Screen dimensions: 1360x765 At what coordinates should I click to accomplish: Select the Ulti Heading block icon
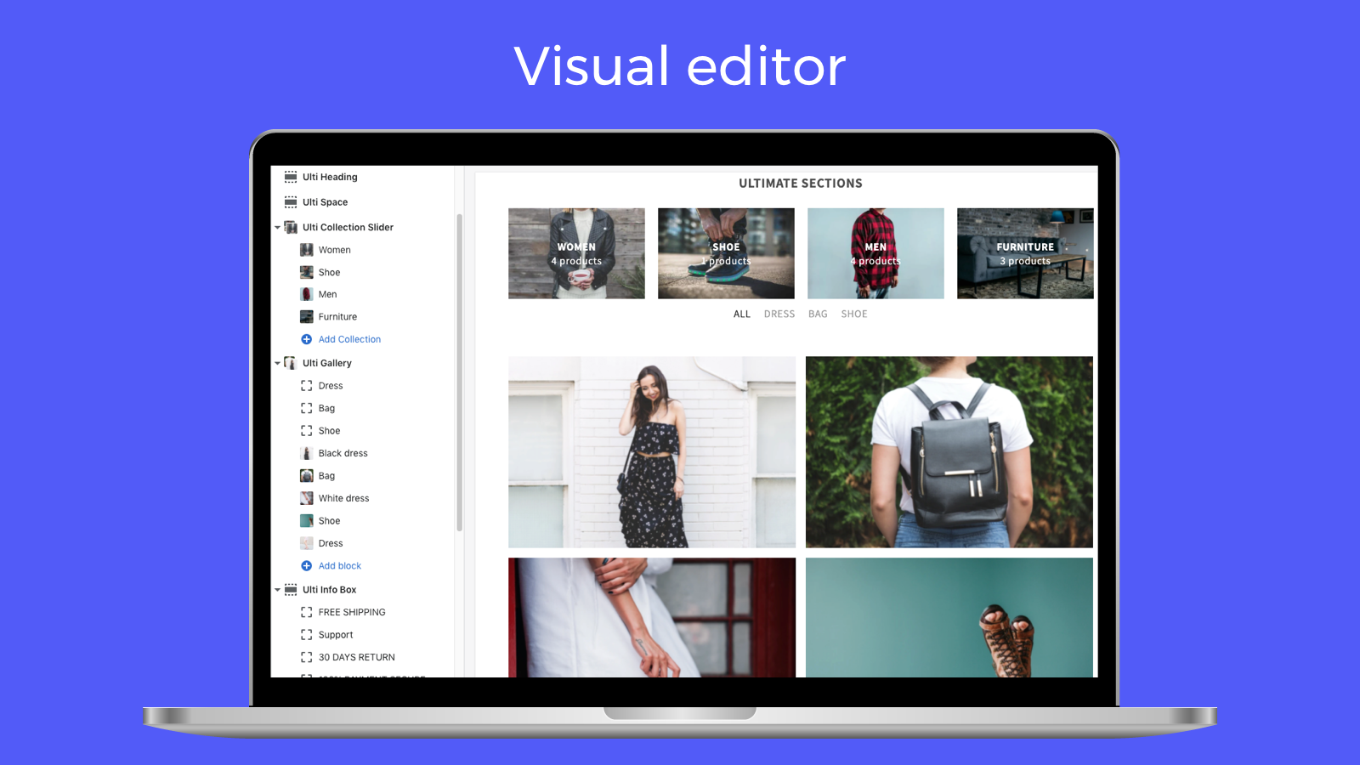(290, 176)
